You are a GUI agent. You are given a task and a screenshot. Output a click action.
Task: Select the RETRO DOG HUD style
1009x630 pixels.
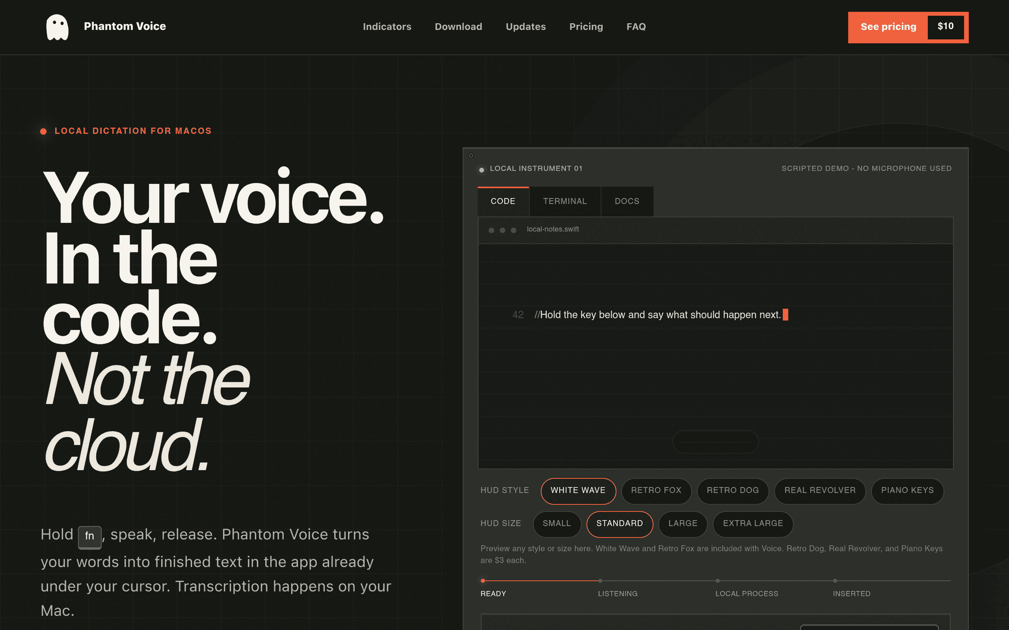coord(733,491)
